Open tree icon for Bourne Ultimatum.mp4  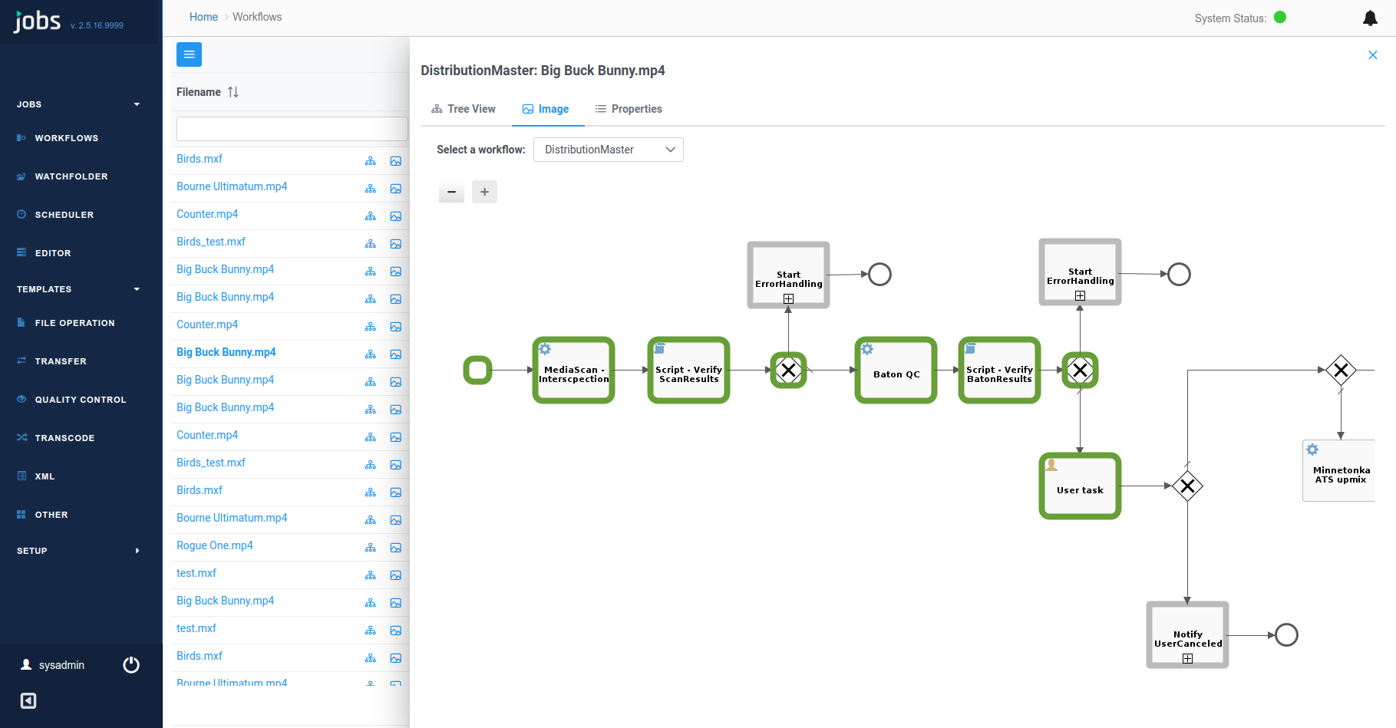[371, 189]
